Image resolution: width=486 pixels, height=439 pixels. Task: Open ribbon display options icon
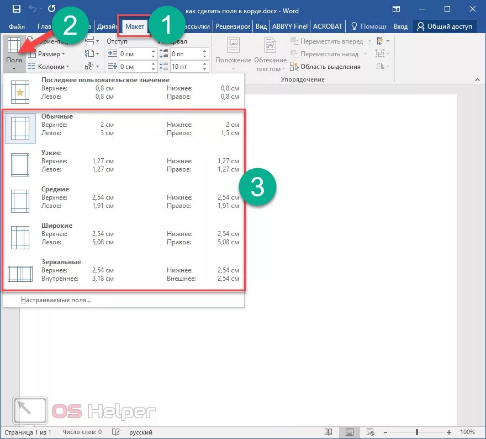[x=396, y=9]
